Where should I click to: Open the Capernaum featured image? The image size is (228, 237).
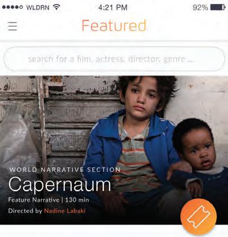pyautogui.click(x=114, y=150)
